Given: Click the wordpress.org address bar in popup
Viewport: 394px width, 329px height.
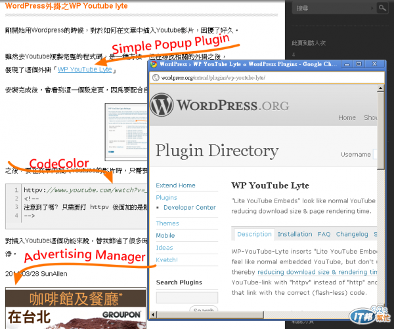Looking at the screenshot, I should click(x=267, y=78).
